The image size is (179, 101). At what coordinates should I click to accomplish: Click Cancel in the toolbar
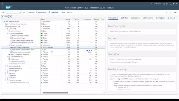click(x=63, y=12)
